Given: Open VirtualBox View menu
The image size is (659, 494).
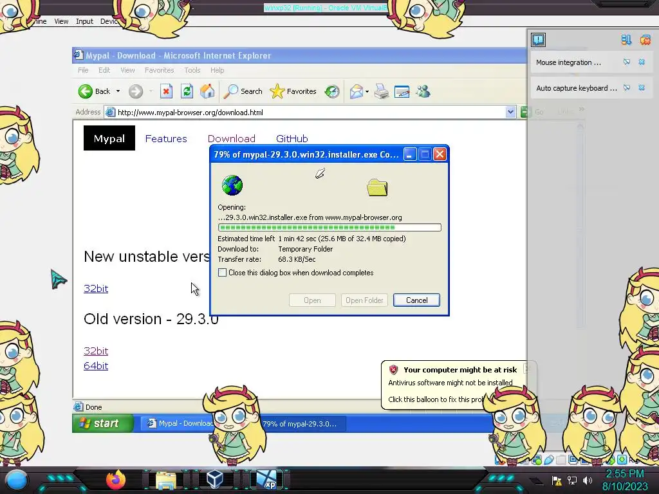Looking at the screenshot, I should point(61,21).
